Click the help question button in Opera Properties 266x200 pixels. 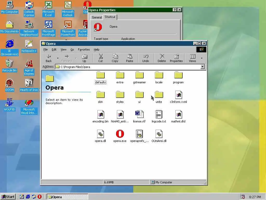(175, 10)
